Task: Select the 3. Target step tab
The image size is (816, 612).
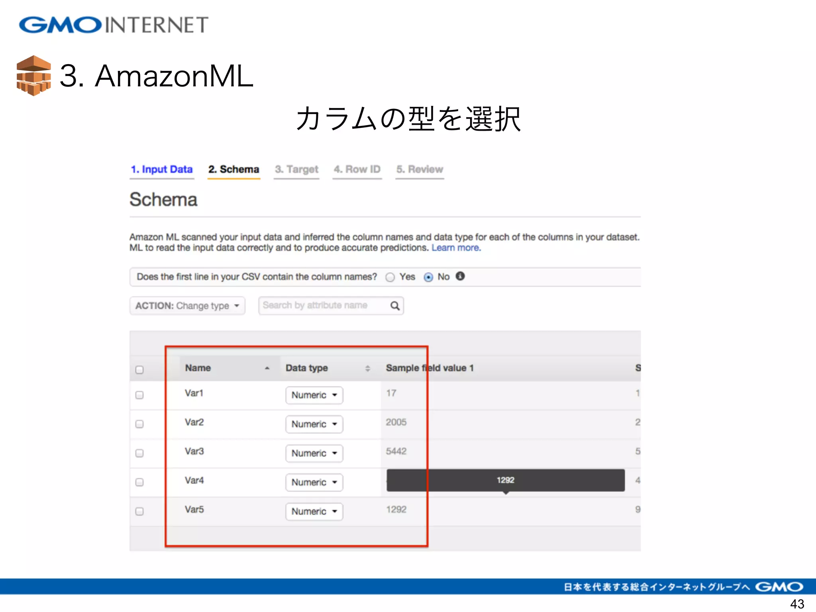Action: [x=296, y=169]
